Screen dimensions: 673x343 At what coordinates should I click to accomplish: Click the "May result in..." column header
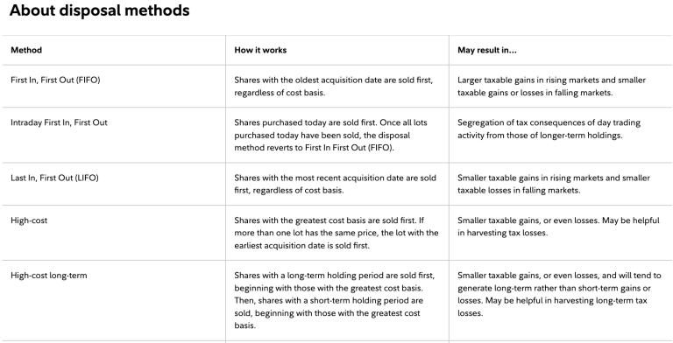(487, 50)
